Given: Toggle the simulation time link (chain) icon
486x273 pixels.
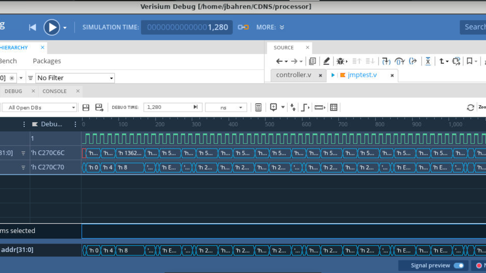Looking at the screenshot, I should [243, 27].
